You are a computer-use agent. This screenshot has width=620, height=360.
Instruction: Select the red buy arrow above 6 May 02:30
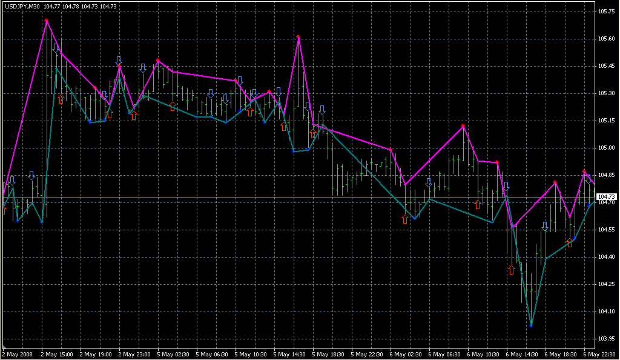(x=405, y=219)
